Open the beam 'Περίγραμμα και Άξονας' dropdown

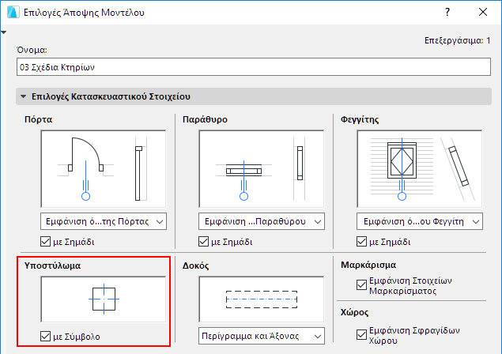click(x=261, y=336)
